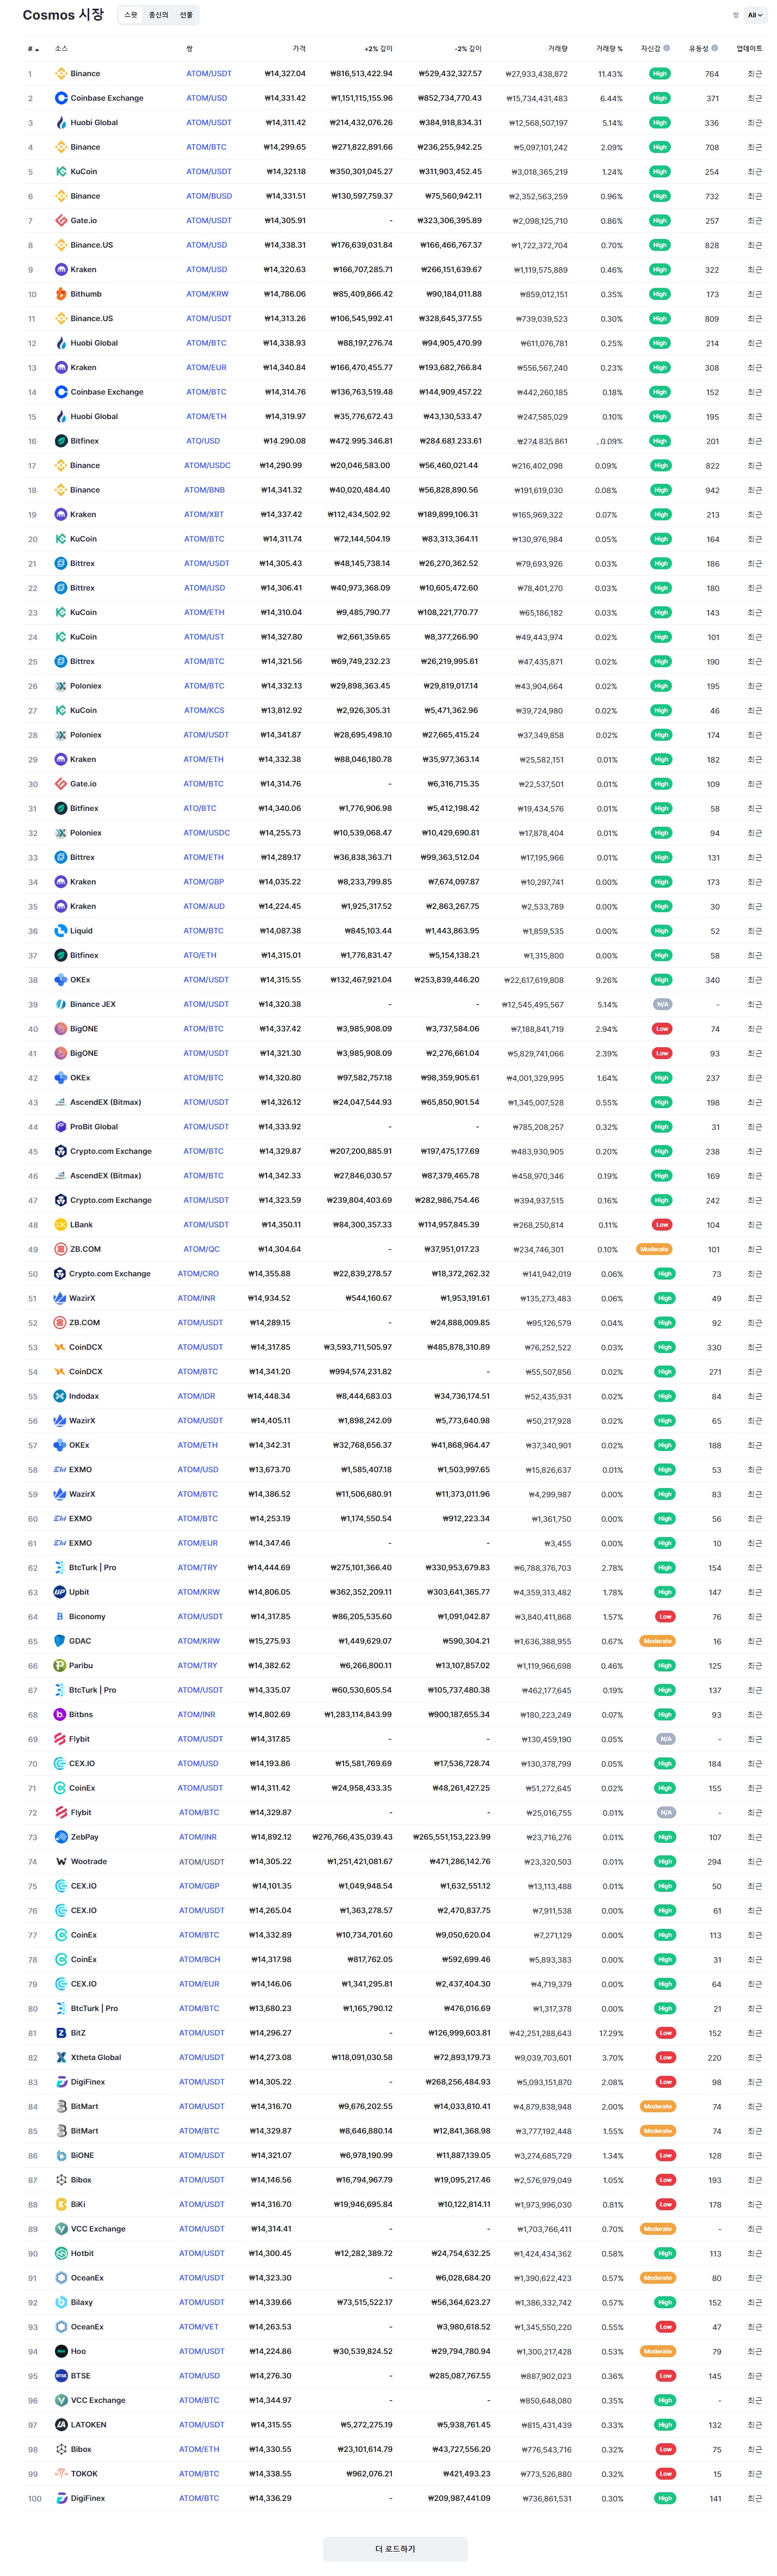Click the N/A badge in Binance JEX row
Screen dimensions: 777x2576
tap(662, 1004)
